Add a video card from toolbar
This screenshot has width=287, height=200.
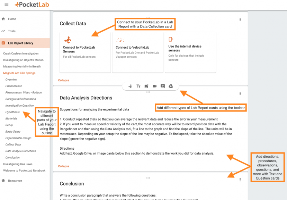coord(155,86)
